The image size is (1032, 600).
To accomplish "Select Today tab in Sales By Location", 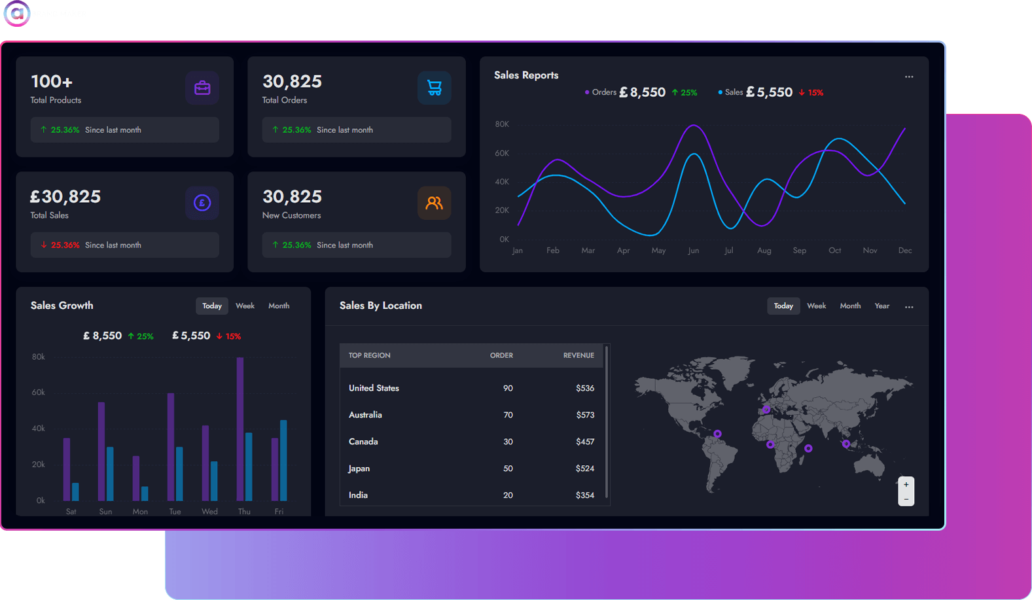I will pos(783,306).
